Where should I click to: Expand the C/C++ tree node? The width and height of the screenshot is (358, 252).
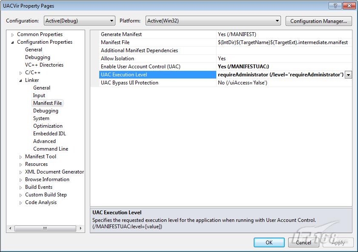click(20, 73)
